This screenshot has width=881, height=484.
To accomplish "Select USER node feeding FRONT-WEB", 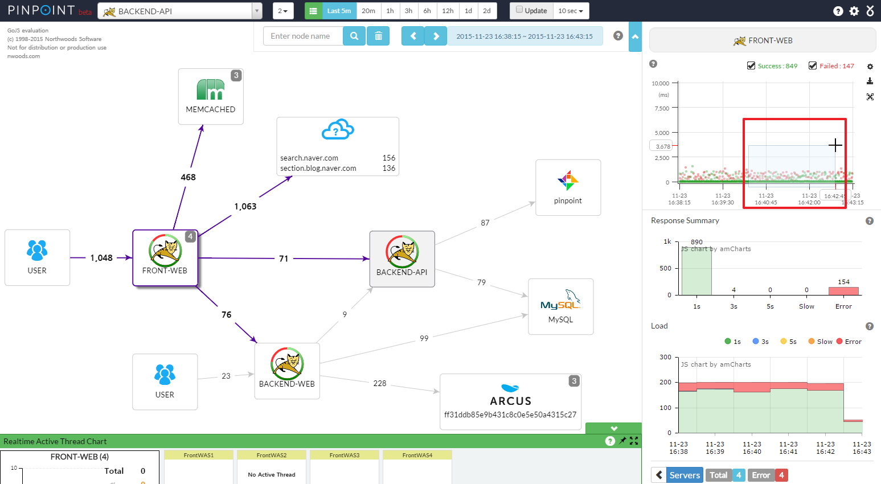I will (37, 257).
